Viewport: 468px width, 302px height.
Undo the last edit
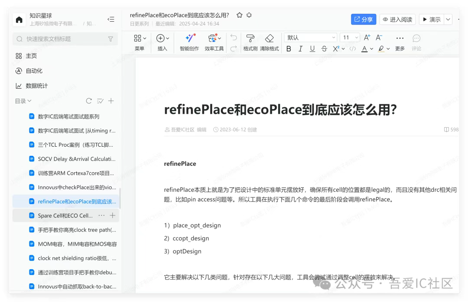234,38
